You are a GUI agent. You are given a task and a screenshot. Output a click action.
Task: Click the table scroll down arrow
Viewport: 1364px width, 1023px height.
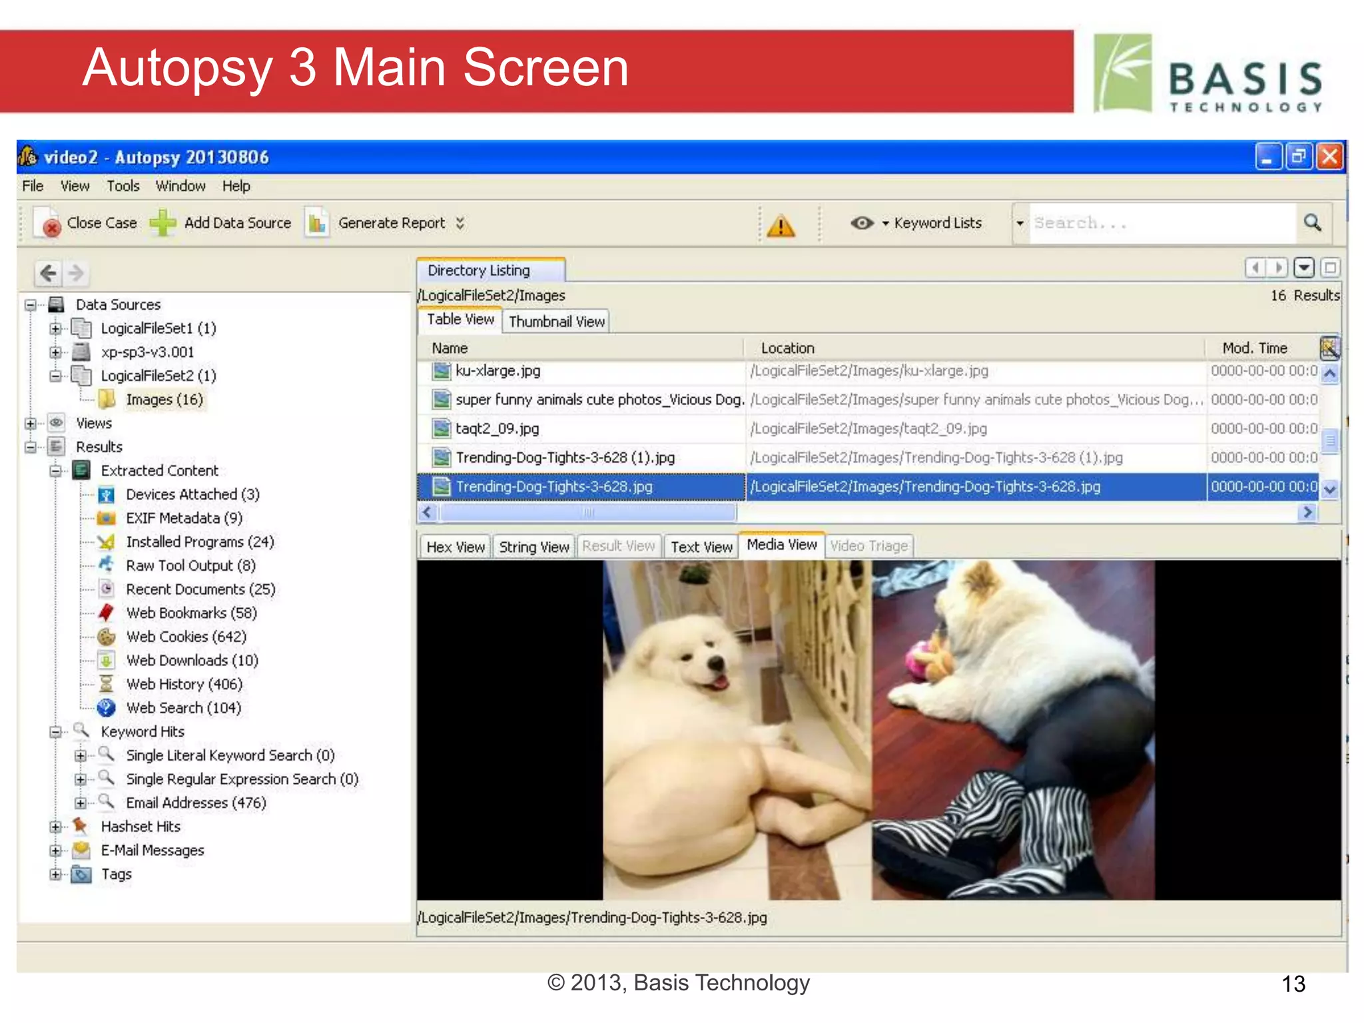pos(1330,490)
